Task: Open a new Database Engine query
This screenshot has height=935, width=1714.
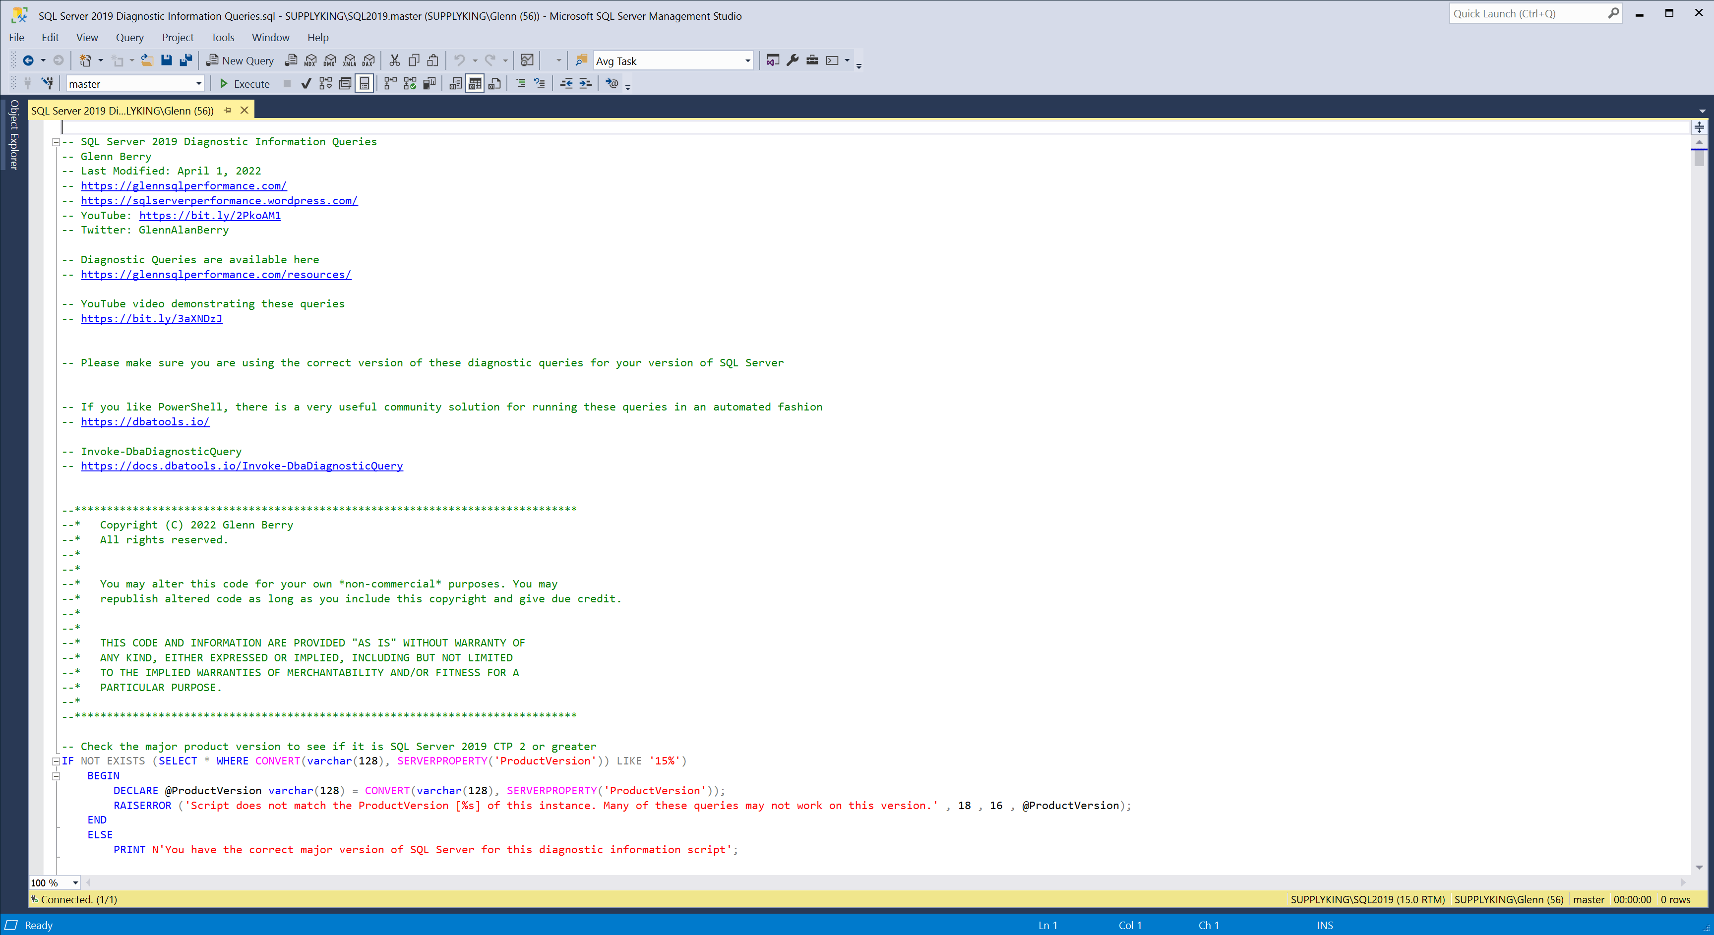Action: coord(291,60)
